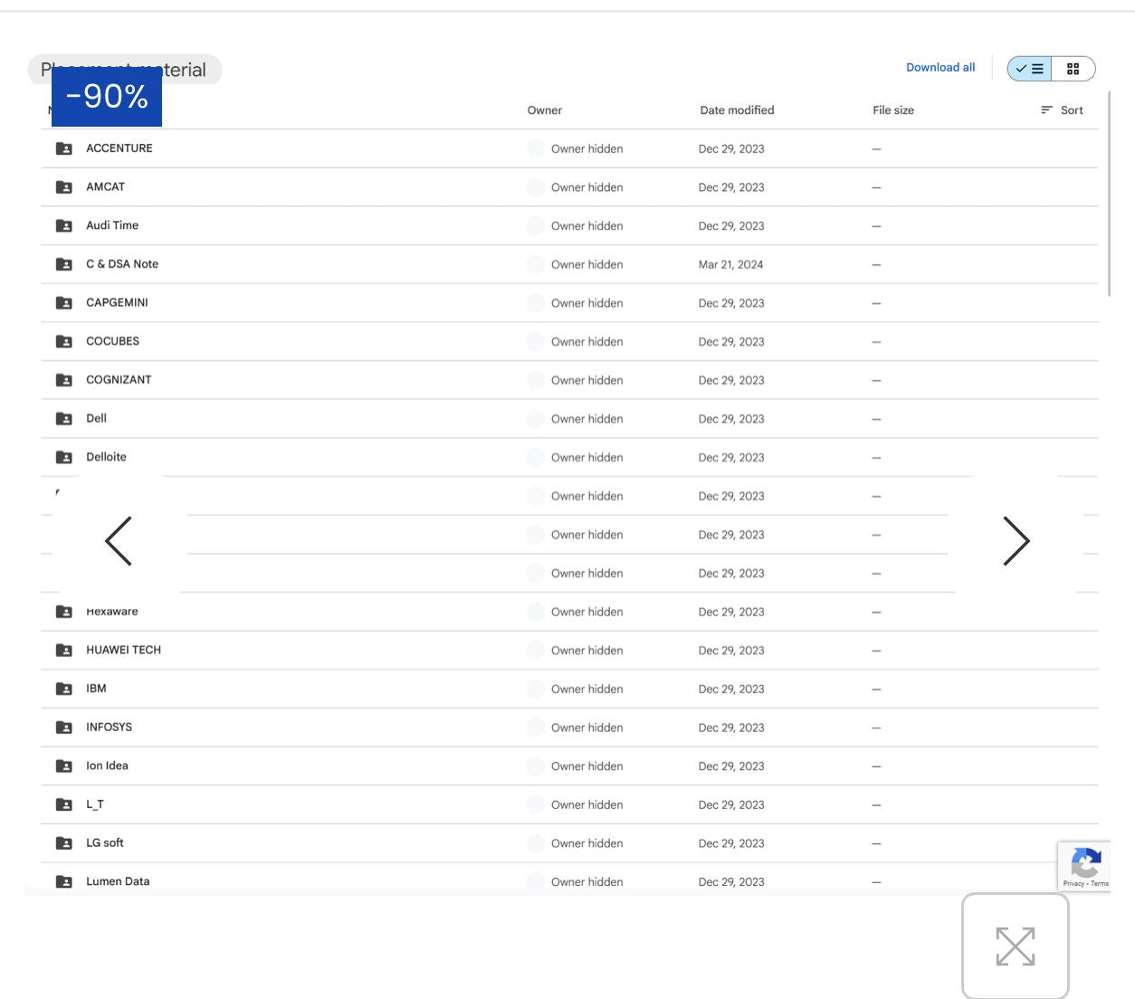Viewport: 1135px width, 999px height.
Task: Click the Download all link
Action: point(940,68)
